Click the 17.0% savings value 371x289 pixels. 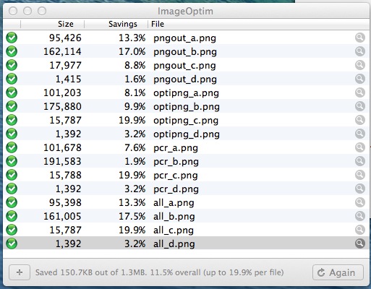(132, 51)
